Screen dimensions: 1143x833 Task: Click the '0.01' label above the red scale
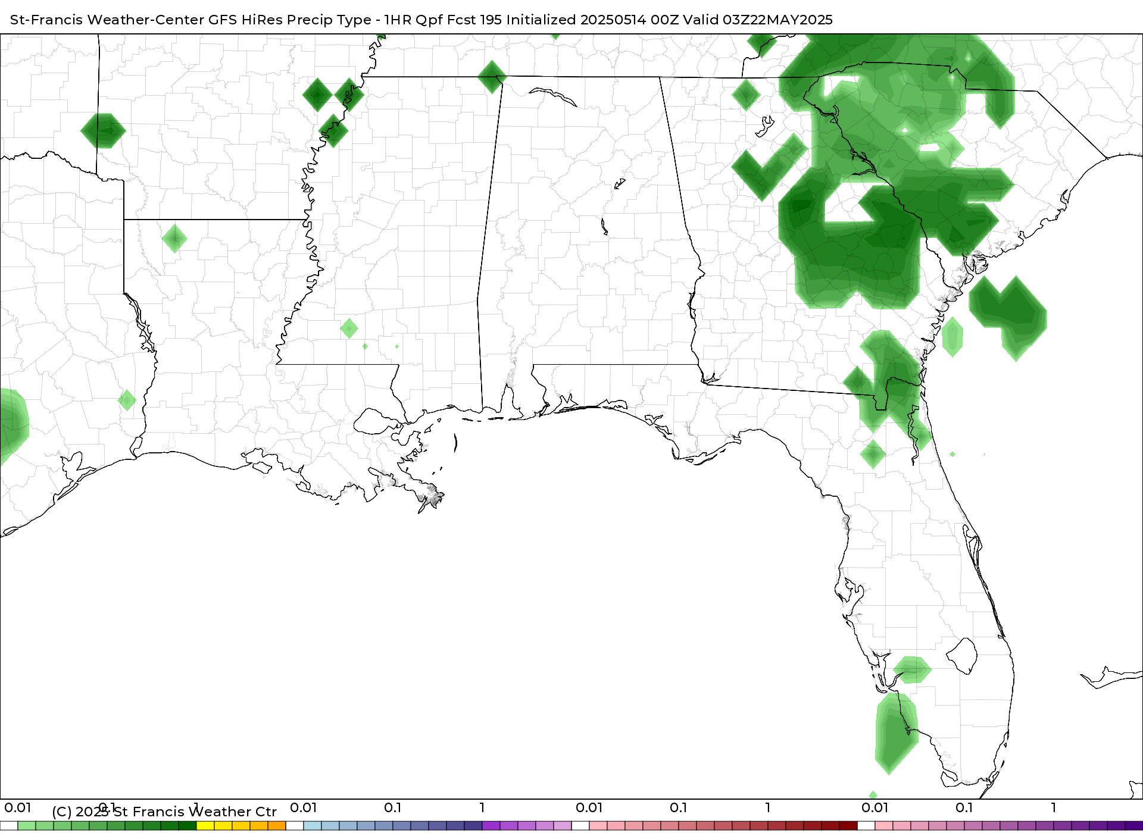(589, 808)
